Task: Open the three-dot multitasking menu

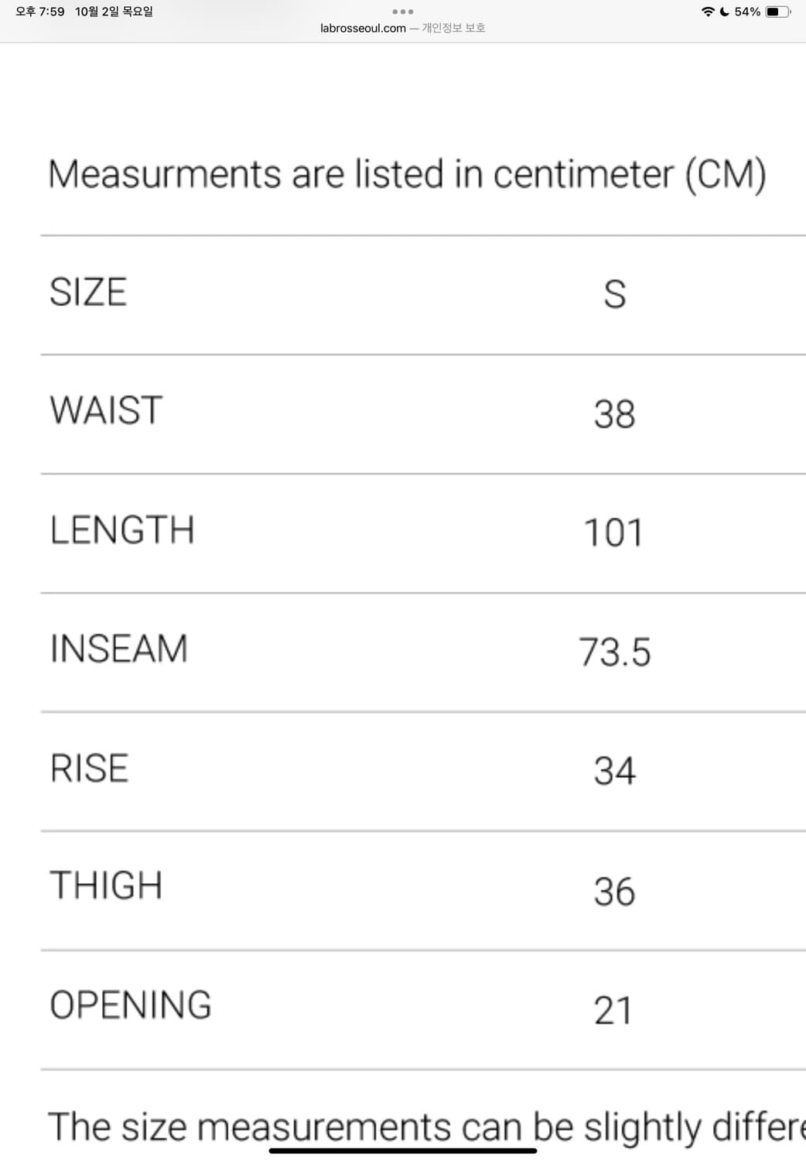Action: click(x=402, y=12)
